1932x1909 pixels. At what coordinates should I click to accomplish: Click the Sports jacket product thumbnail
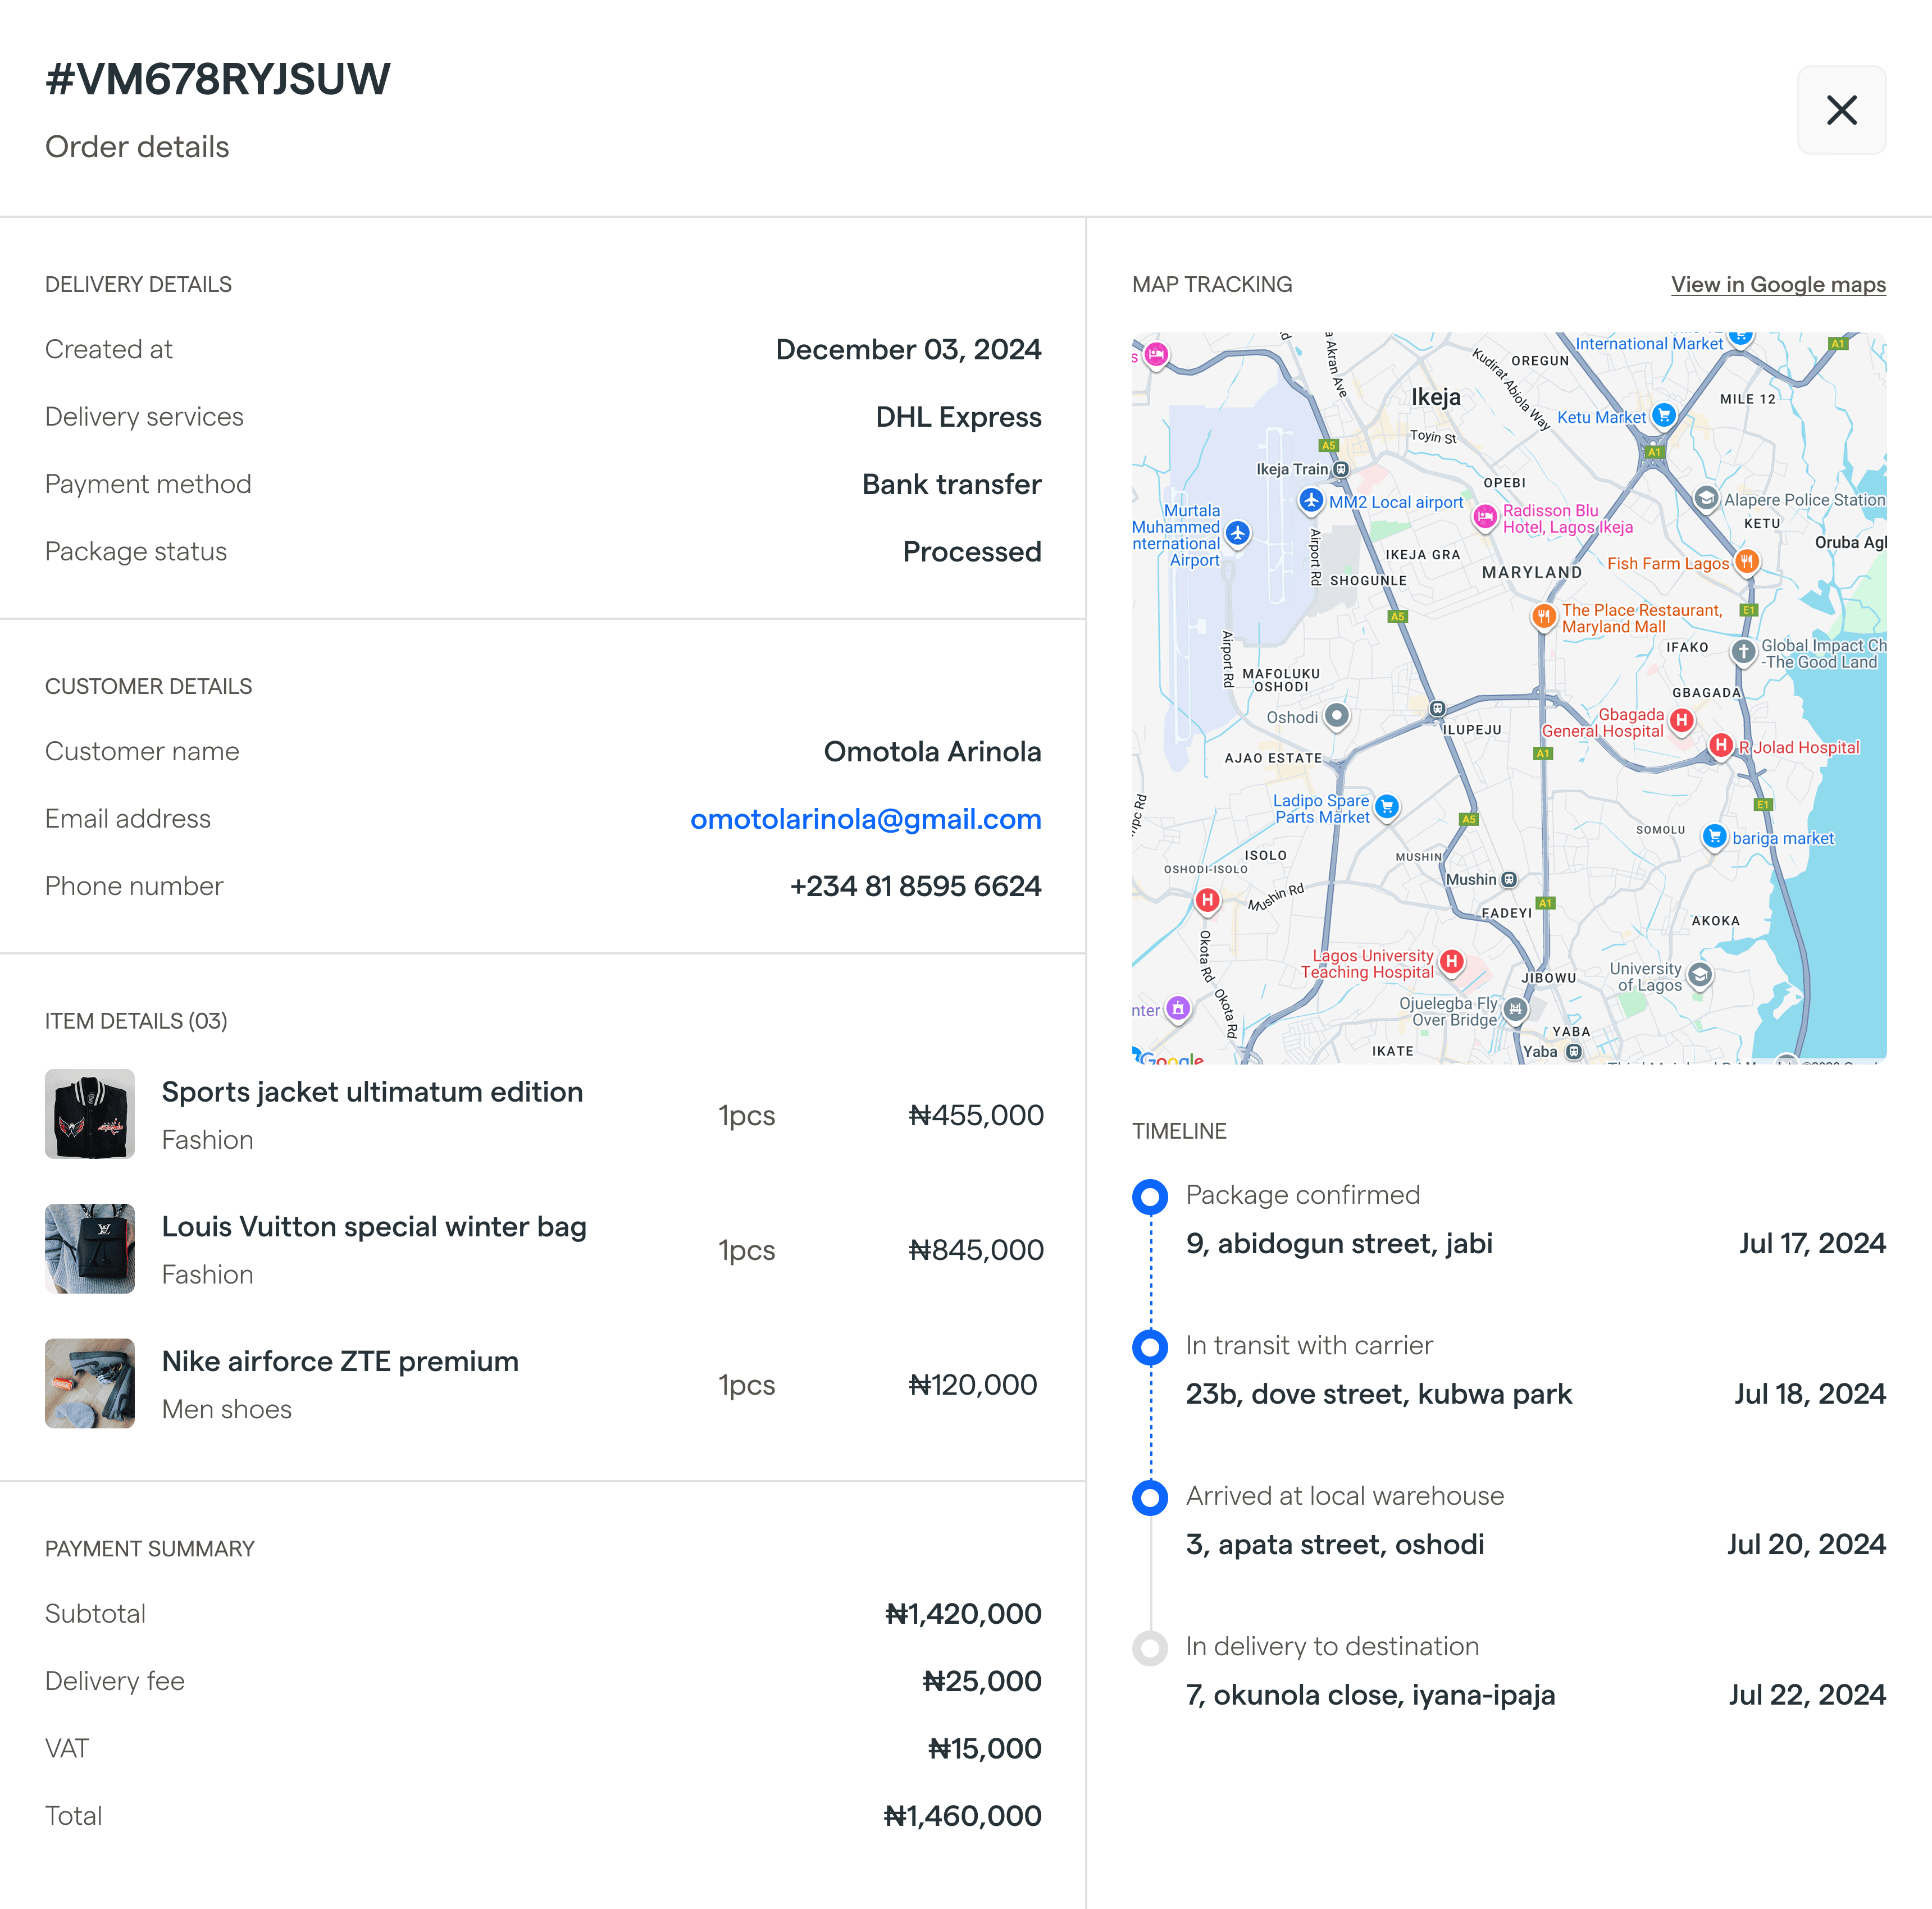coord(90,1115)
